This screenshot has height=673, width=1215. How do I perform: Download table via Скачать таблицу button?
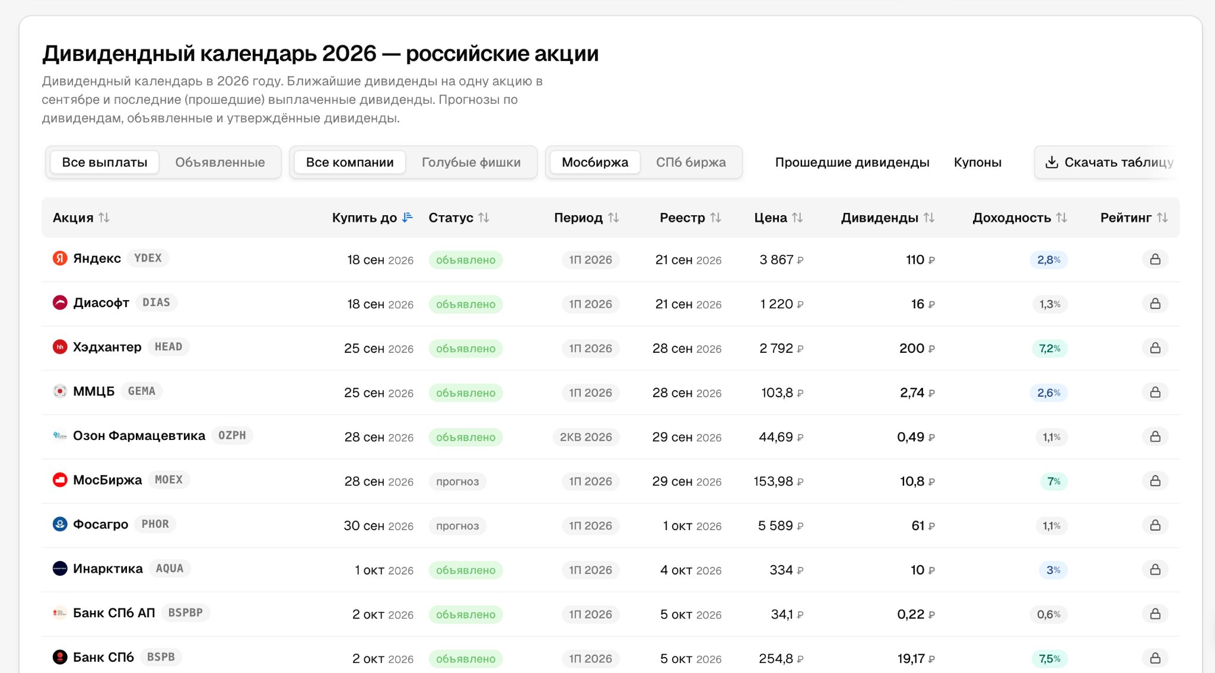pyautogui.click(x=1108, y=162)
